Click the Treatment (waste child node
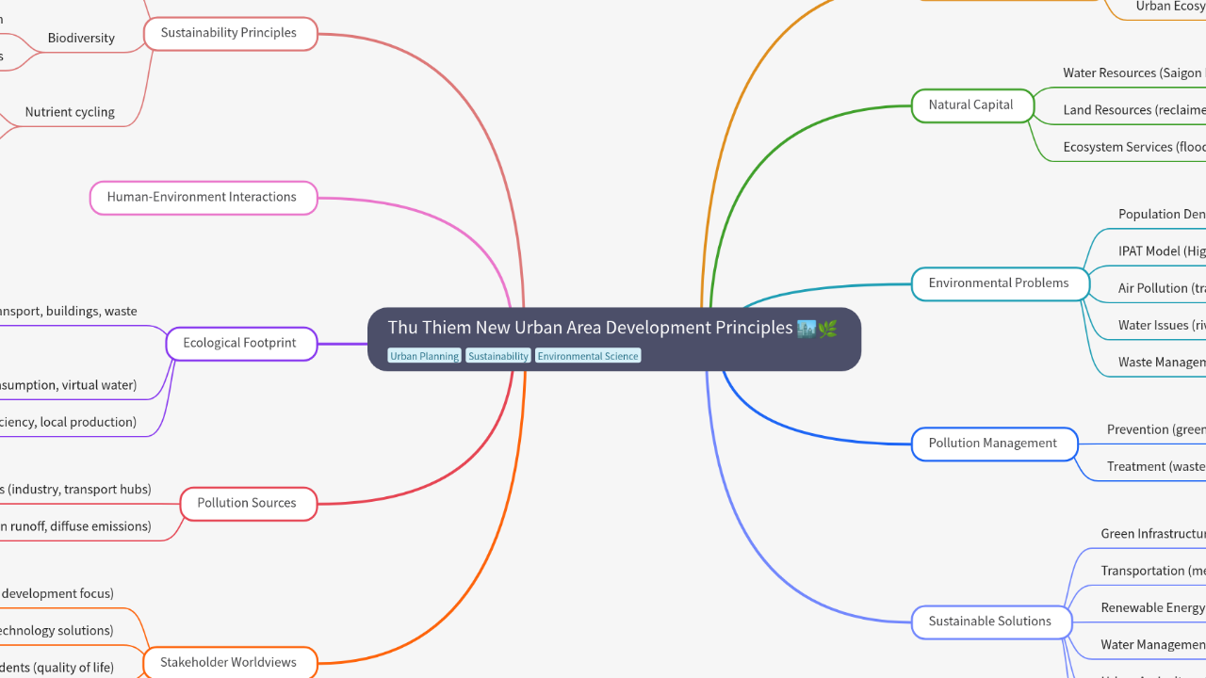The image size is (1206, 678). click(1155, 466)
